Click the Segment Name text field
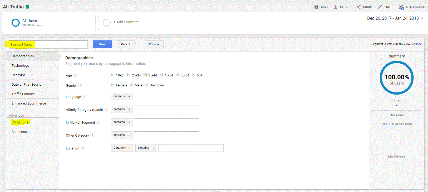The image size is (428, 192). tap(48, 45)
